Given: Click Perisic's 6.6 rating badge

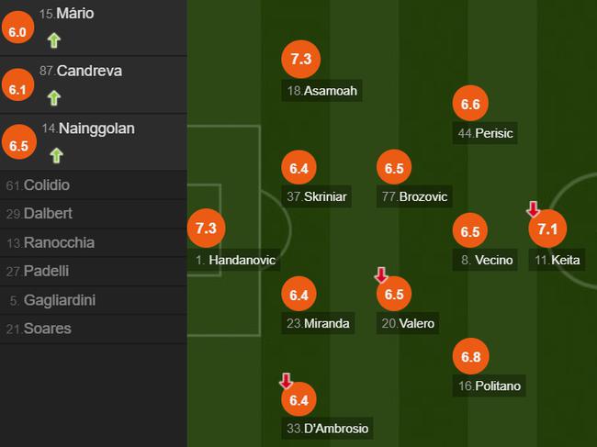Looking at the screenshot, I should click(x=470, y=104).
